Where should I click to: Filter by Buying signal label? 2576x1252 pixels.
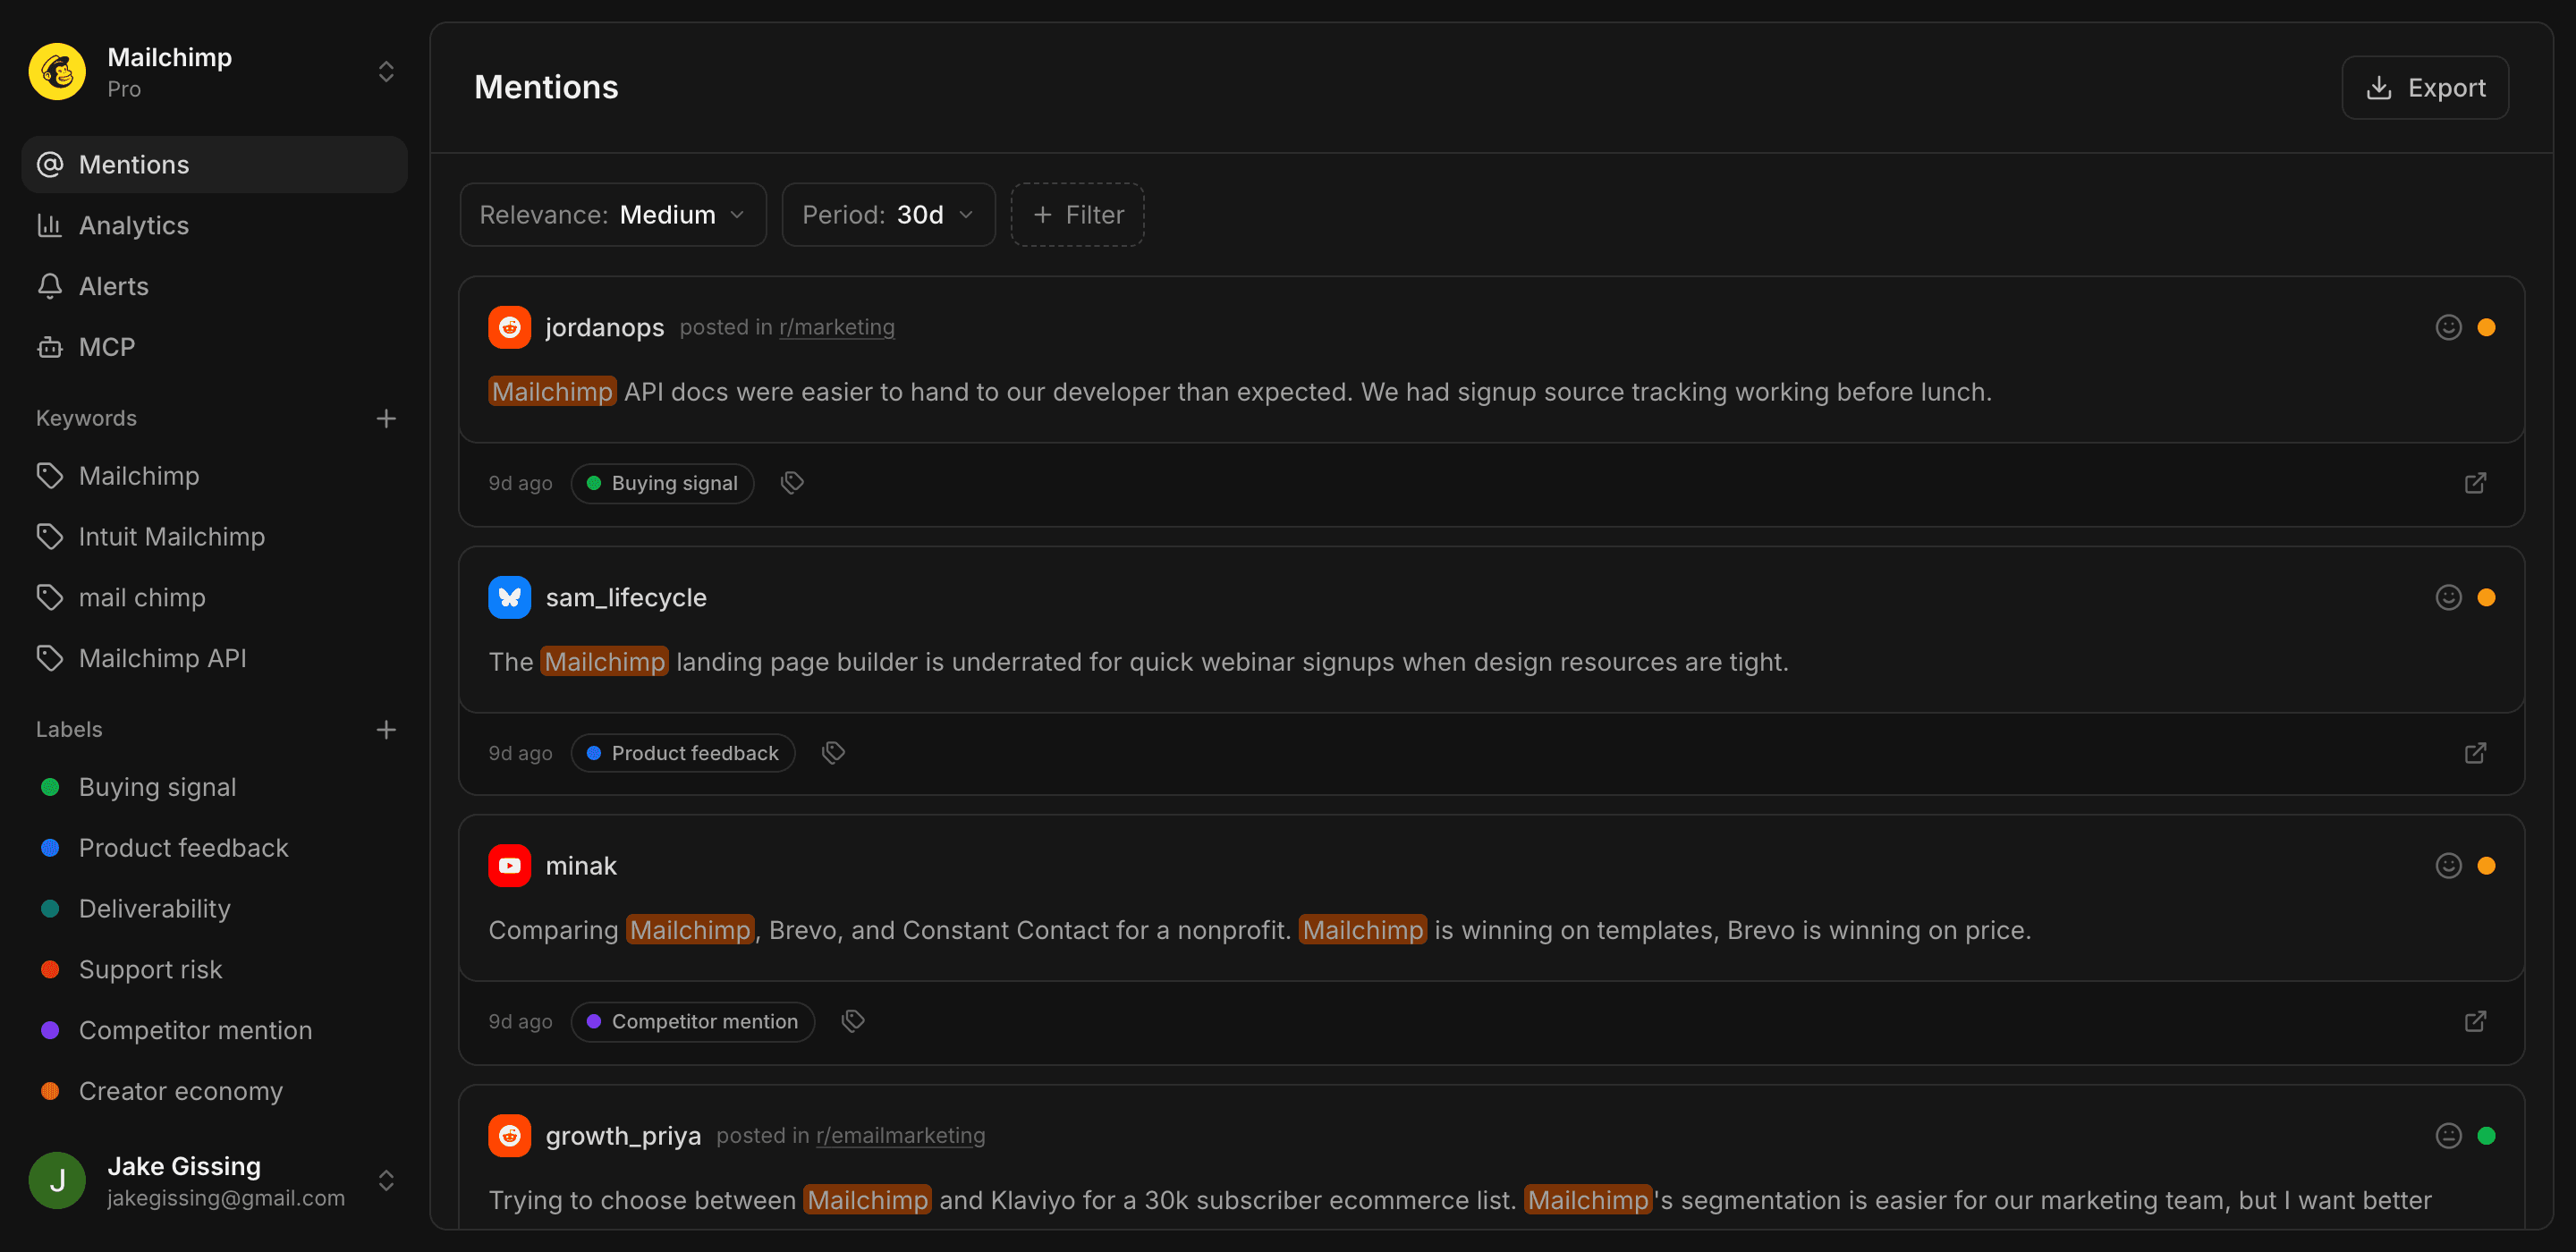tap(214, 788)
